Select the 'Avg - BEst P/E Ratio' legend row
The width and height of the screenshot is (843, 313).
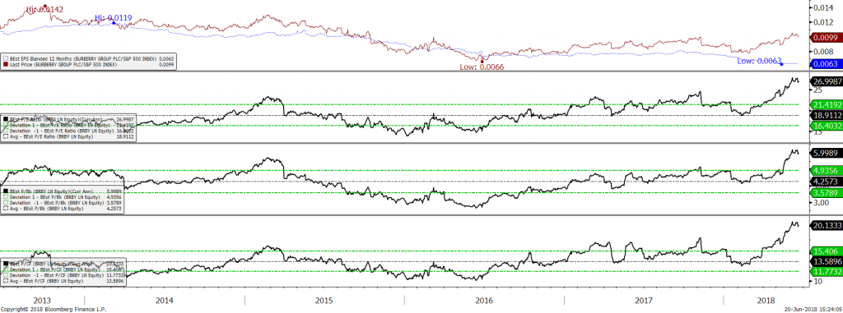point(70,137)
